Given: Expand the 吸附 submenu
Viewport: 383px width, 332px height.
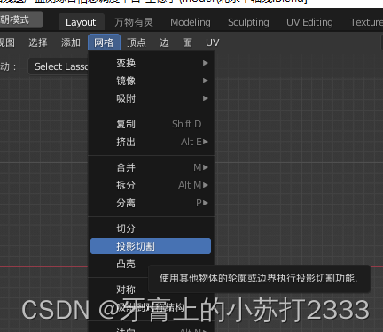Looking at the screenshot, I should (x=151, y=98).
